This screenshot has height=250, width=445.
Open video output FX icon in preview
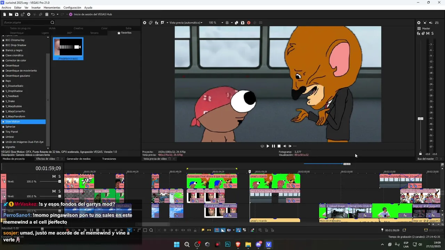[157, 23]
